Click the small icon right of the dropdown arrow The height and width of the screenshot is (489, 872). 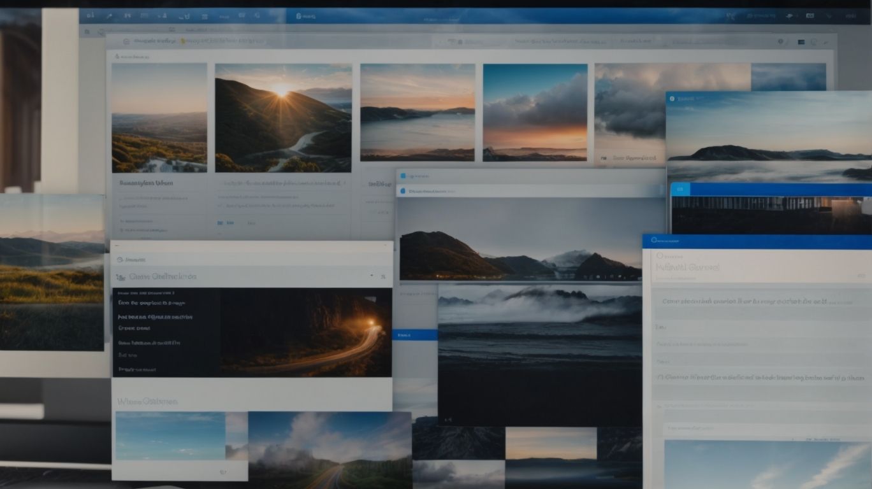coord(383,276)
